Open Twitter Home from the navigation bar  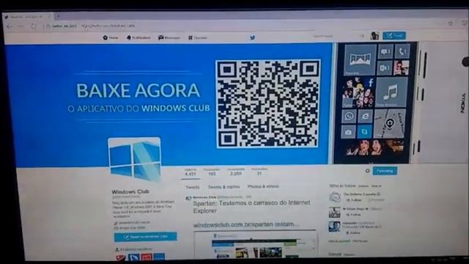[x=111, y=37]
